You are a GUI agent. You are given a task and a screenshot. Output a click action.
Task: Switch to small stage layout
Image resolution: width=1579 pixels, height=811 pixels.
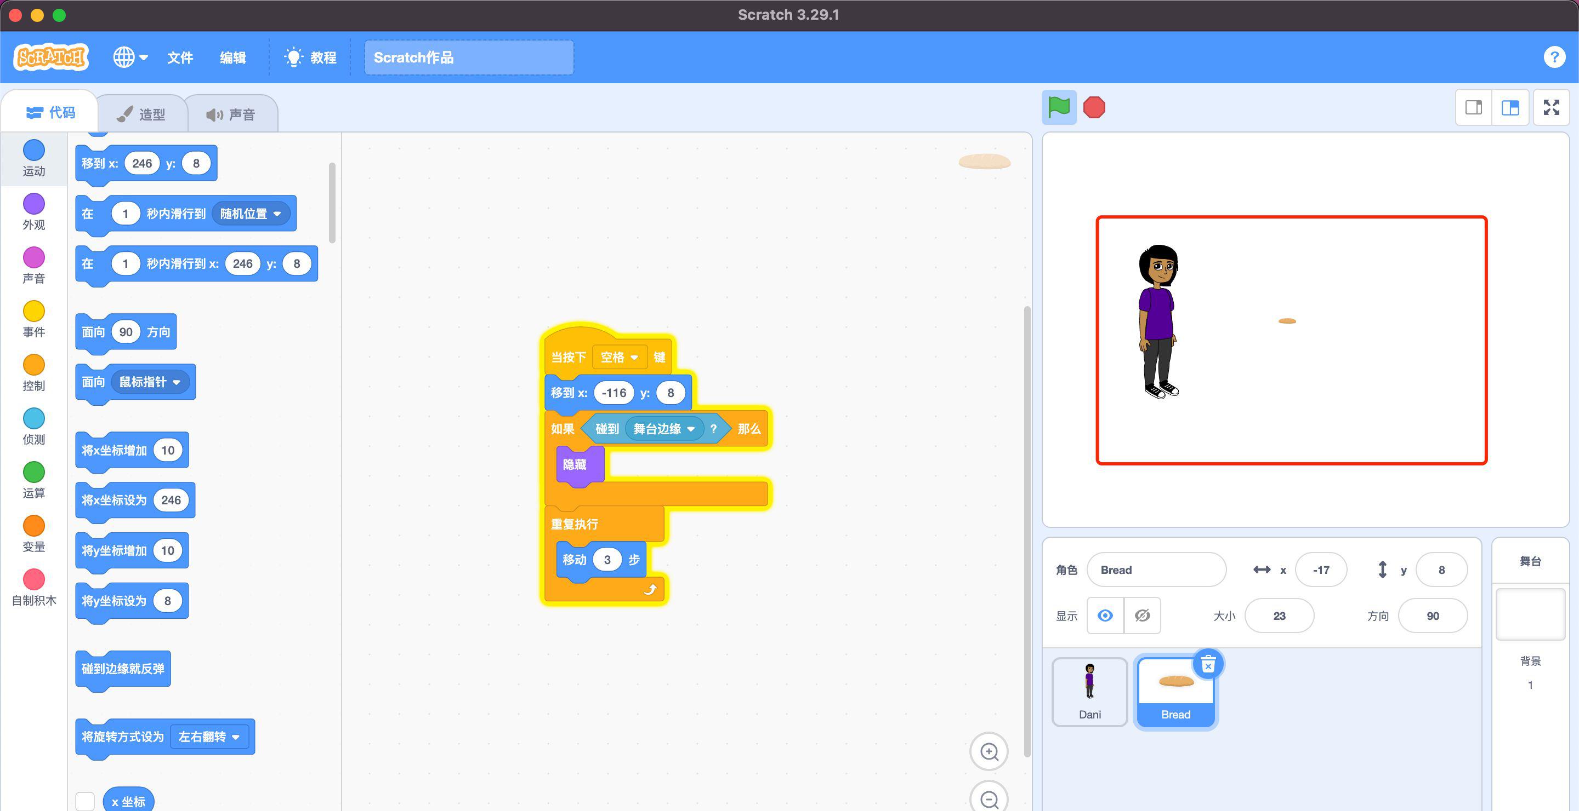coord(1474,108)
